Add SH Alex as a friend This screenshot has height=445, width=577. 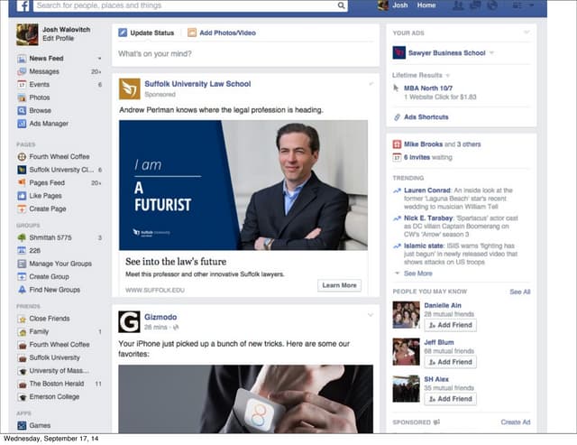point(451,399)
